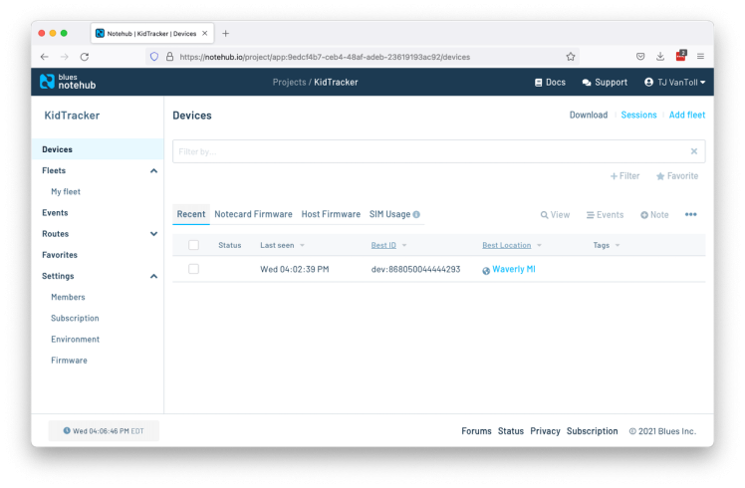Click the shield tracking protection icon
Screen dimensions: 745x488
coord(154,57)
